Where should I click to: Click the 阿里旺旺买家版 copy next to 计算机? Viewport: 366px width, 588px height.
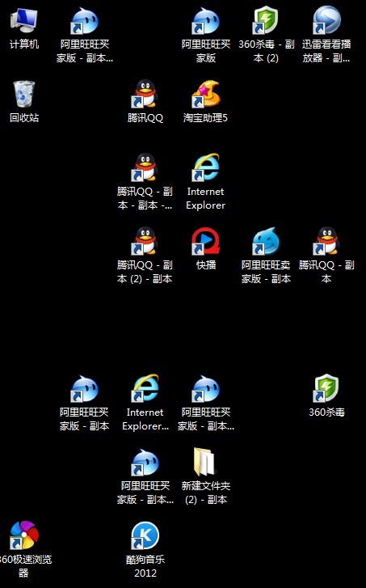(x=85, y=35)
